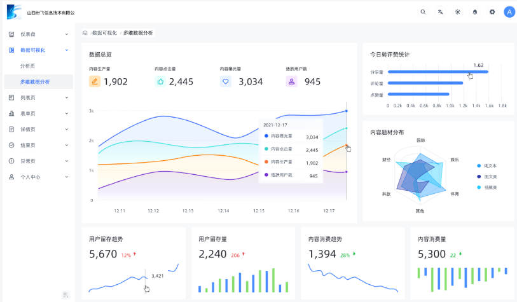This screenshot has height=302, width=517.
Task: Expand the 个人中心 sidebar menu
Action: 38,177
